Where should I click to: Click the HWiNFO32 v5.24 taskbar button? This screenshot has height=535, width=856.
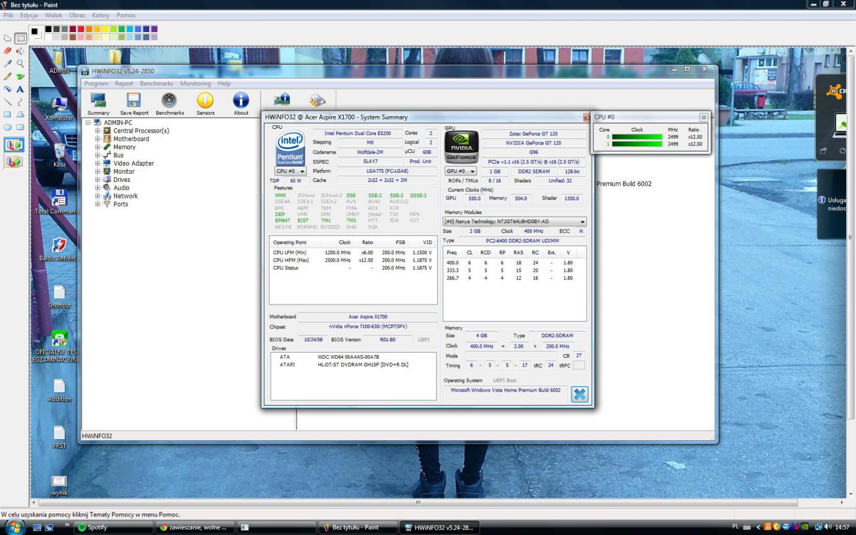pyautogui.click(x=439, y=528)
